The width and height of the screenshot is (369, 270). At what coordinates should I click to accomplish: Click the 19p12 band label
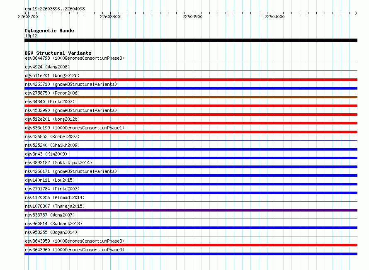coord(31,36)
